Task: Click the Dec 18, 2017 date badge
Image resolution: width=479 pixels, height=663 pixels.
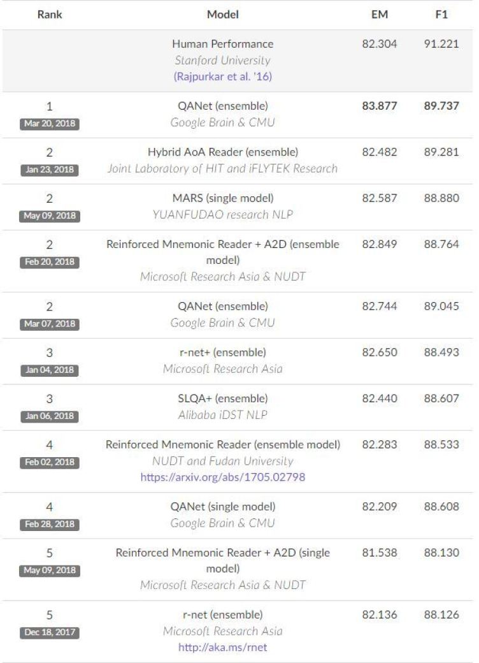Action: click(x=50, y=632)
